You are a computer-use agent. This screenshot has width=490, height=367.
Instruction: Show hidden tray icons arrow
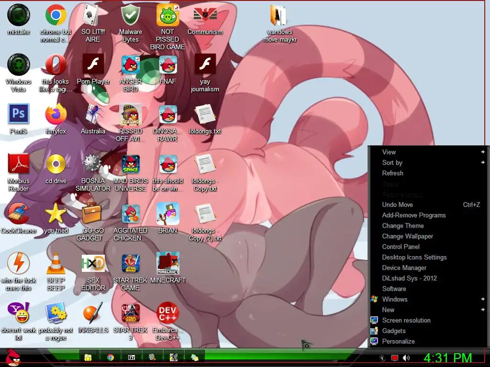pos(382,358)
